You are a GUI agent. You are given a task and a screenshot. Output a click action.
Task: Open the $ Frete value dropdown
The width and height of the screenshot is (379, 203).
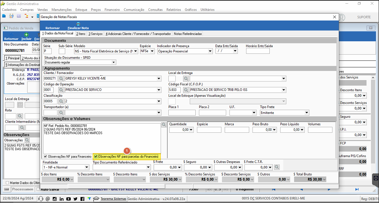180,167
